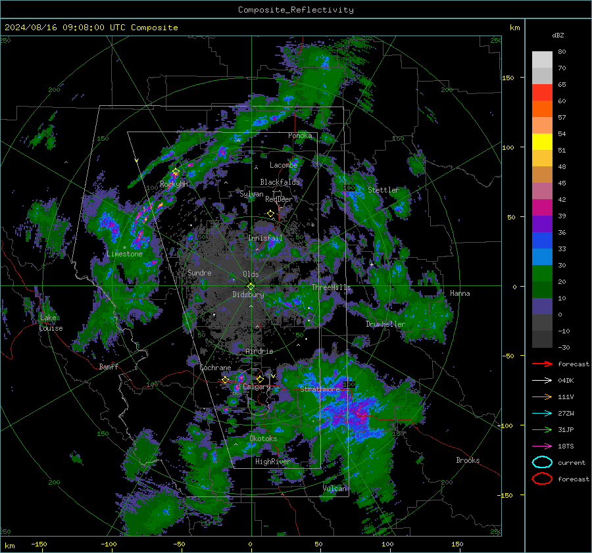The width and height of the screenshot is (592, 553).
Task: Click the Strathmore label
Action: click(320, 389)
